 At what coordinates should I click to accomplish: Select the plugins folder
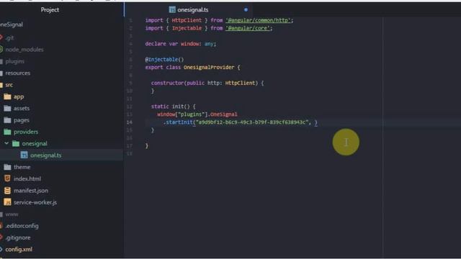point(14,61)
